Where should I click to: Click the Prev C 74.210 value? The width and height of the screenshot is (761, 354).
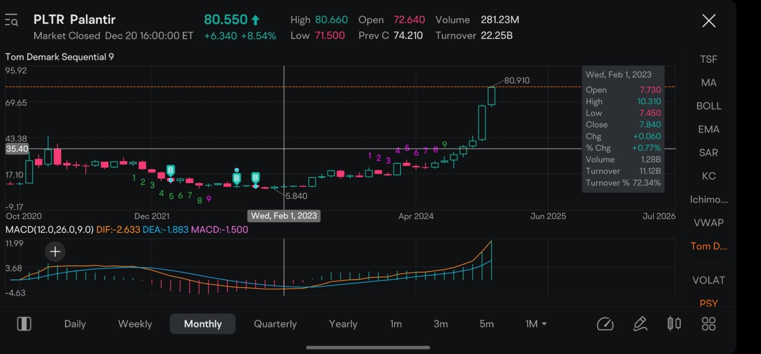point(408,36)
